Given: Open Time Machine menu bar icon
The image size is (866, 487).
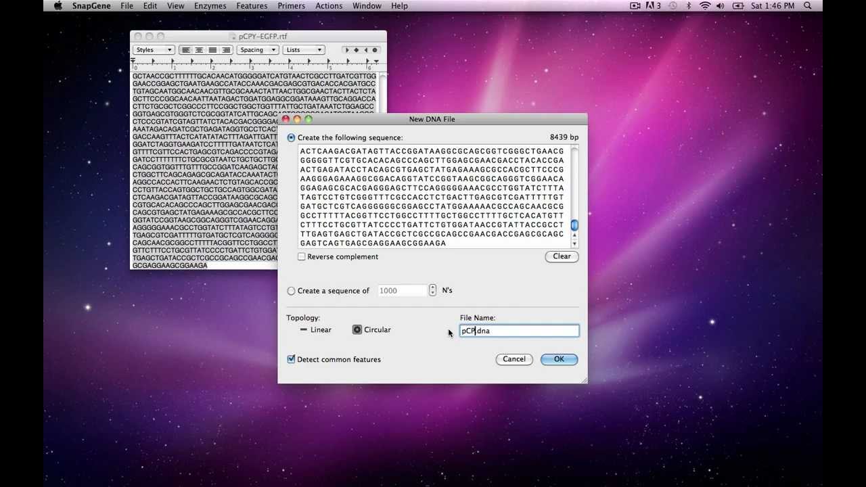Looking at the screenshot, I should [x=673, y=6].
